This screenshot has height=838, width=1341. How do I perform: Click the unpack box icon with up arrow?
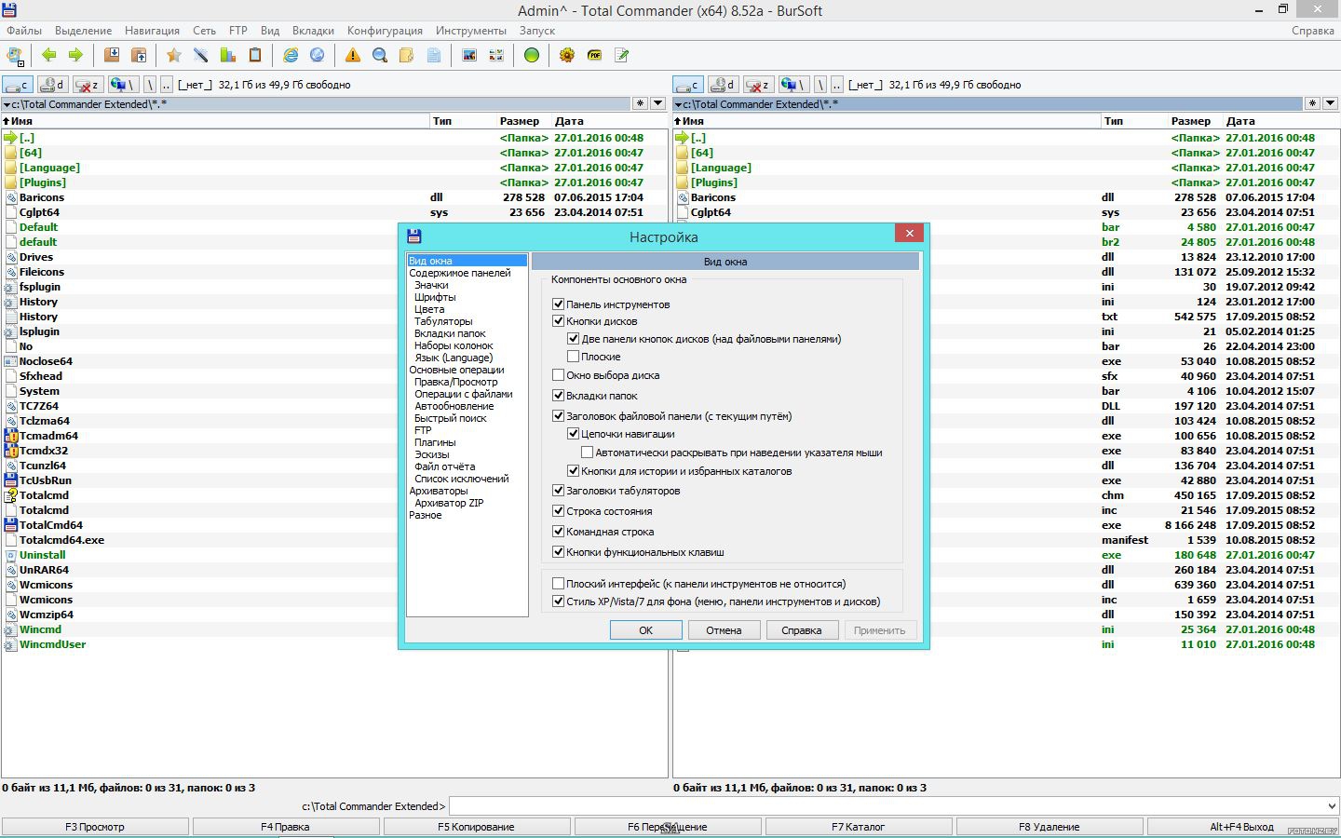coord(139,55)
